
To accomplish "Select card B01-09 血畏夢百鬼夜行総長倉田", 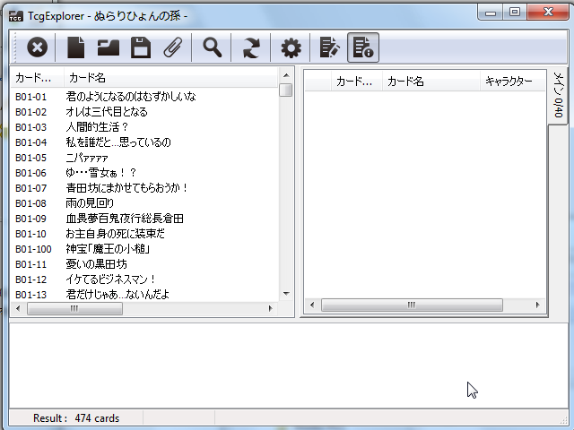I will coord(144,219).
